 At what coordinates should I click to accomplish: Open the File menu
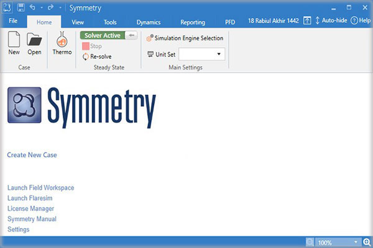tap(13, 21)
